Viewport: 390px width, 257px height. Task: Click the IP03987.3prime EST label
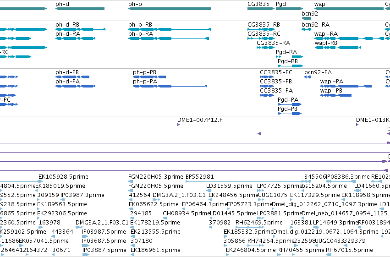[82, 195]
